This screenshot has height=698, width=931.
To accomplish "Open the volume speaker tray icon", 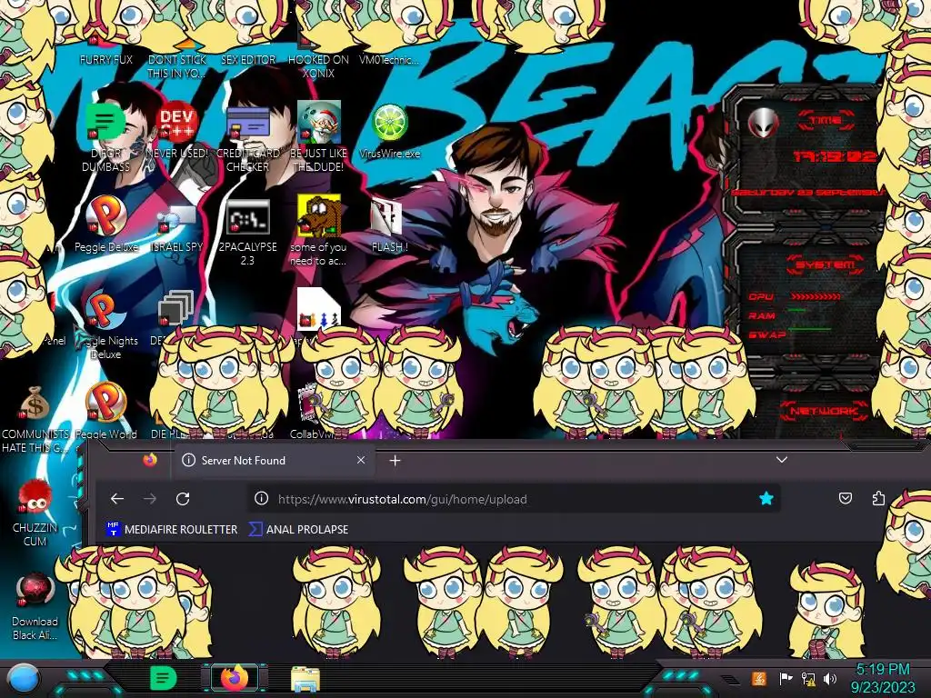I will click(830, 678).
